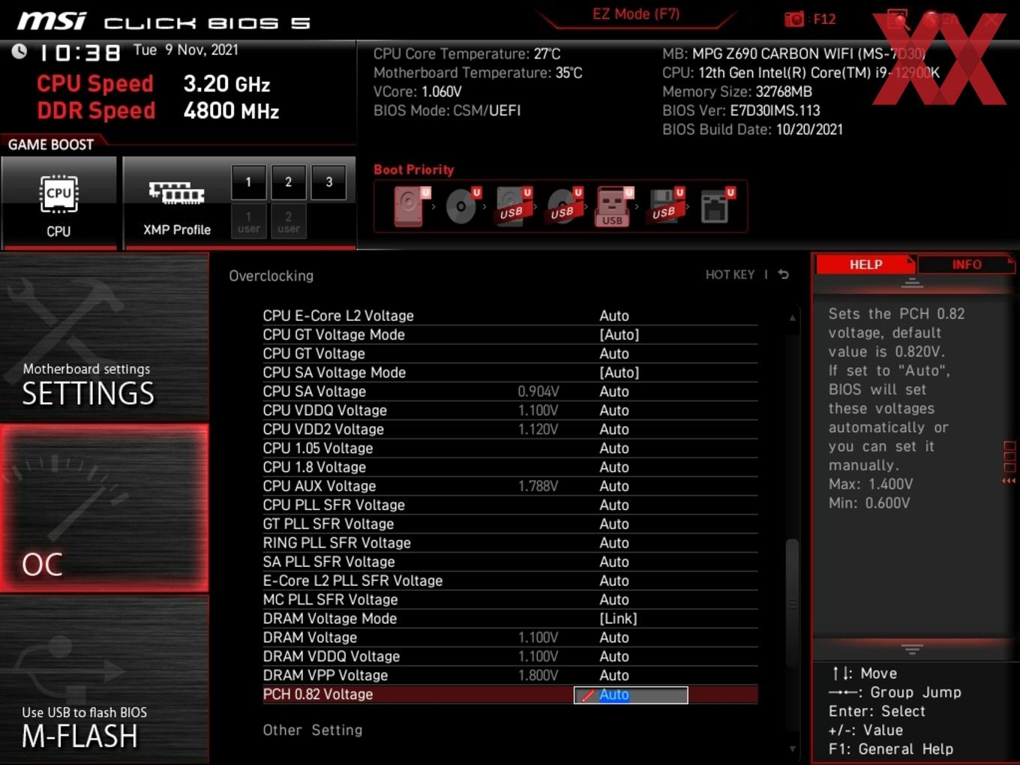Select E-Core L2 PLL SFR Voltage row
Image resolution: width=1020 pixels, height=765 pixels.
510,580
